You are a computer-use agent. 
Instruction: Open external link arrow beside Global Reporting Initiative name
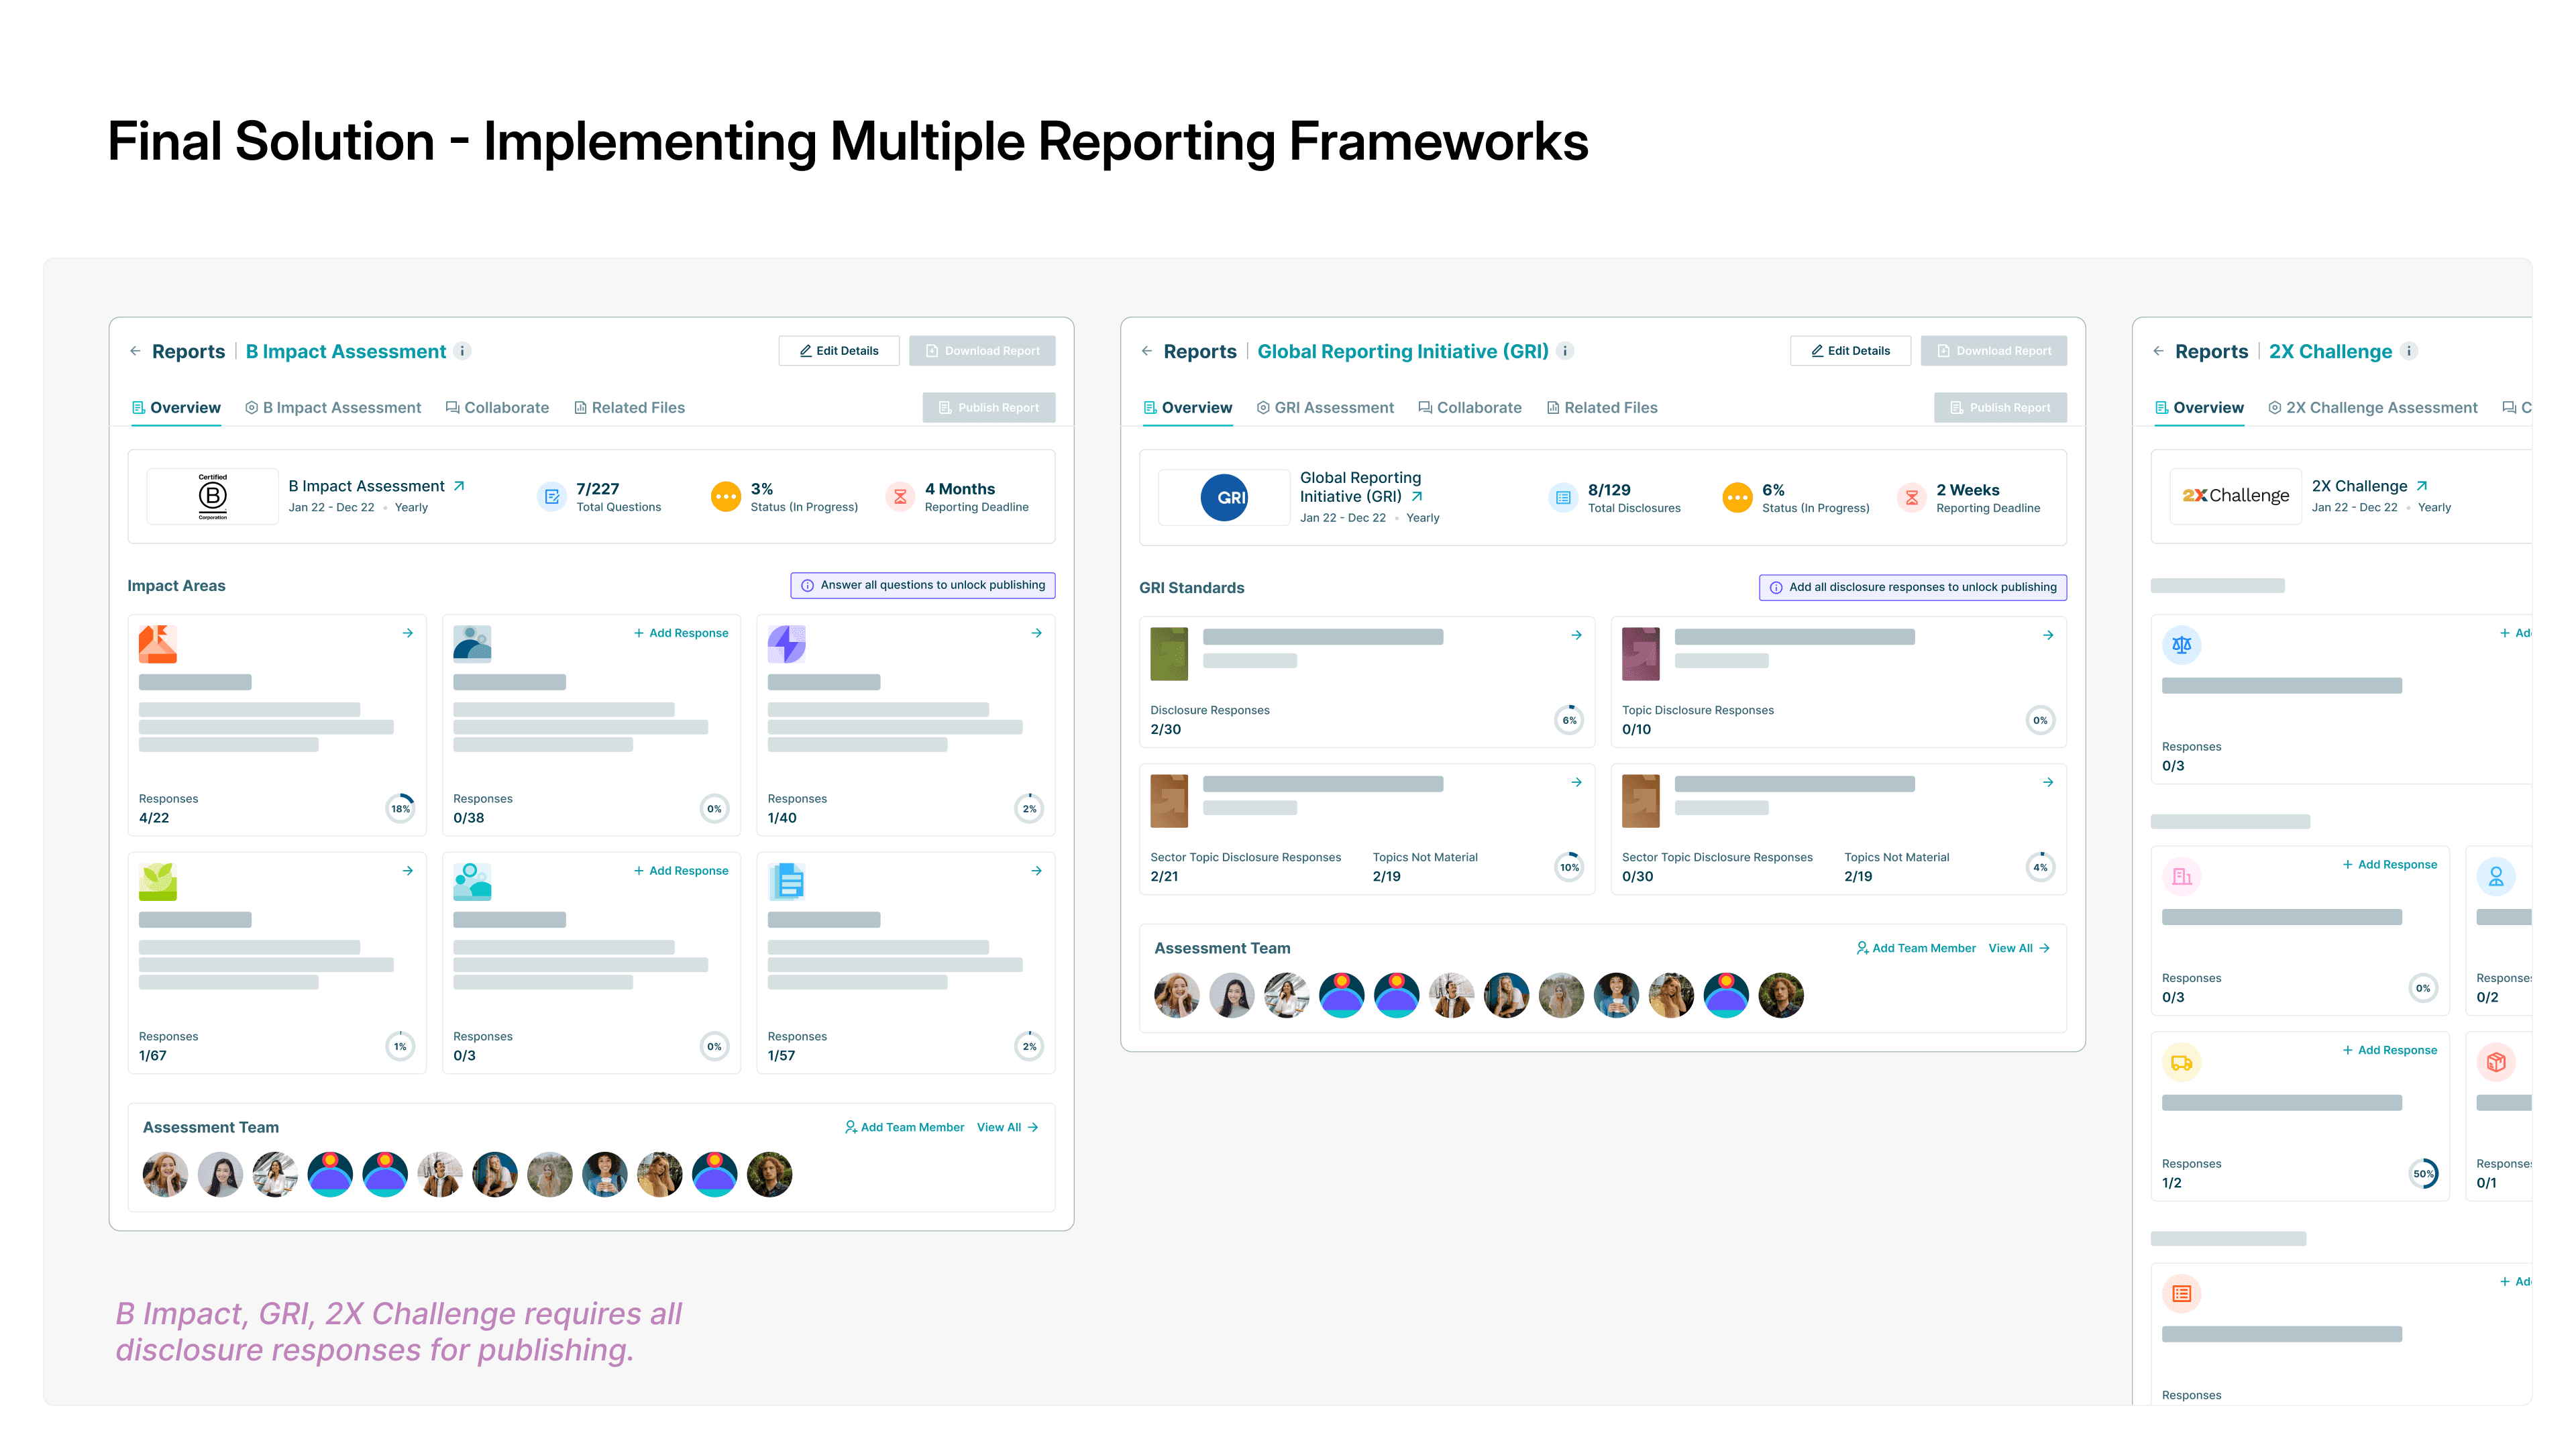click(x=1417, y=496)
